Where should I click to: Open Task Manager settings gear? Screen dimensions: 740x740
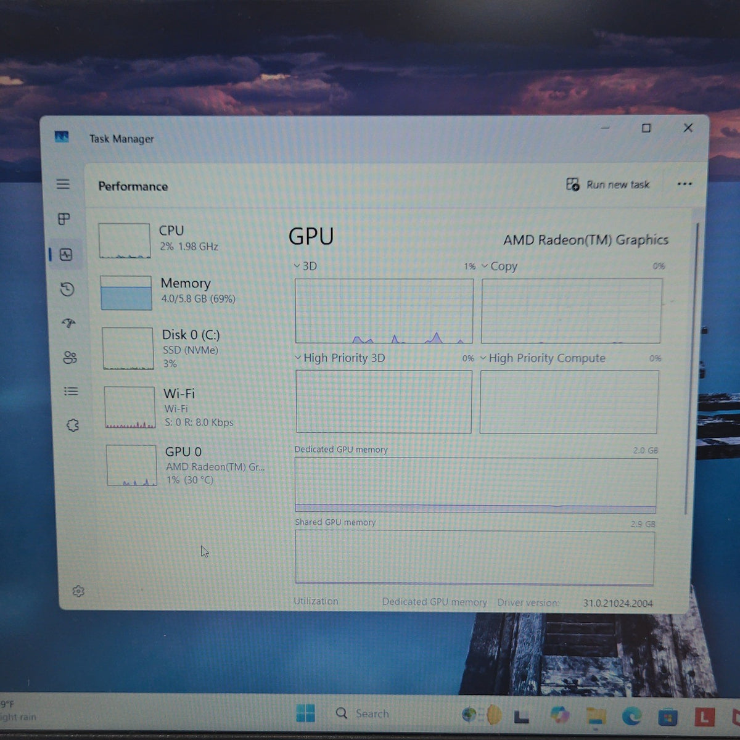(78, 591)
